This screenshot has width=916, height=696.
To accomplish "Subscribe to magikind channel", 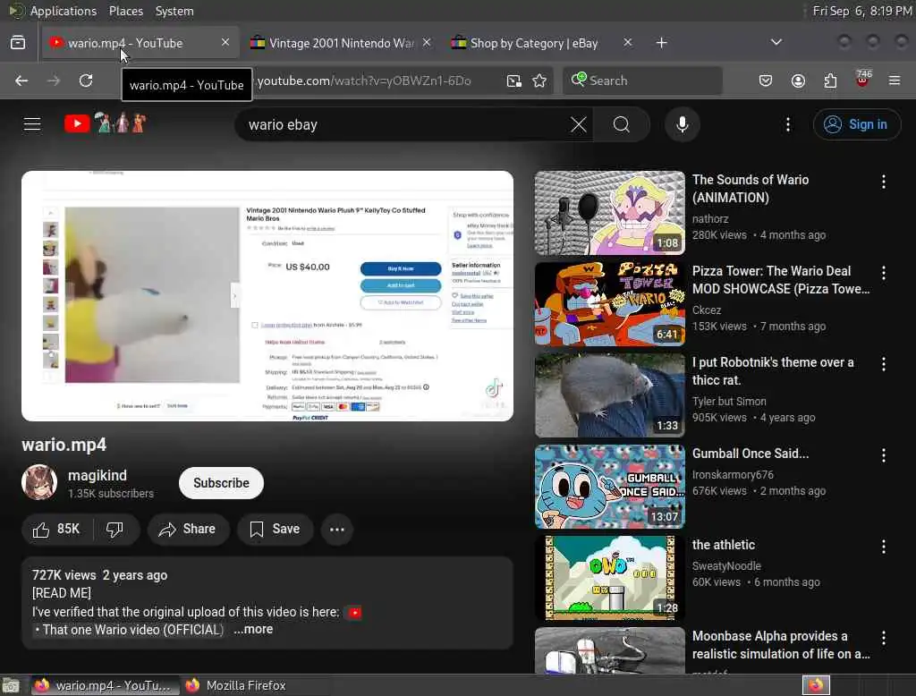I will [x=222, y=483].
